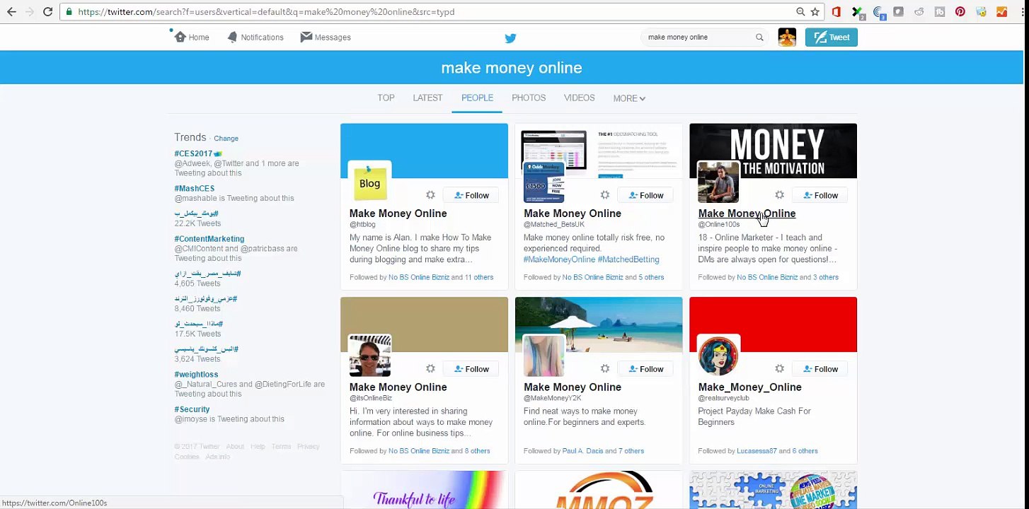Screen dimensions: 1029x509
Task: Open the Pinterest extension icon
Action: (960, 12)
